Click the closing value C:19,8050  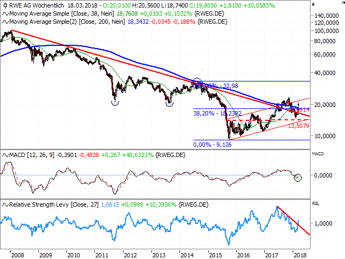click(203, 5)
